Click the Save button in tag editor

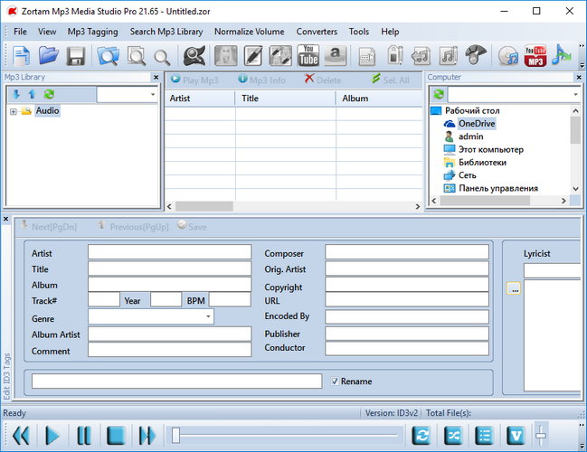pos(192,226)
